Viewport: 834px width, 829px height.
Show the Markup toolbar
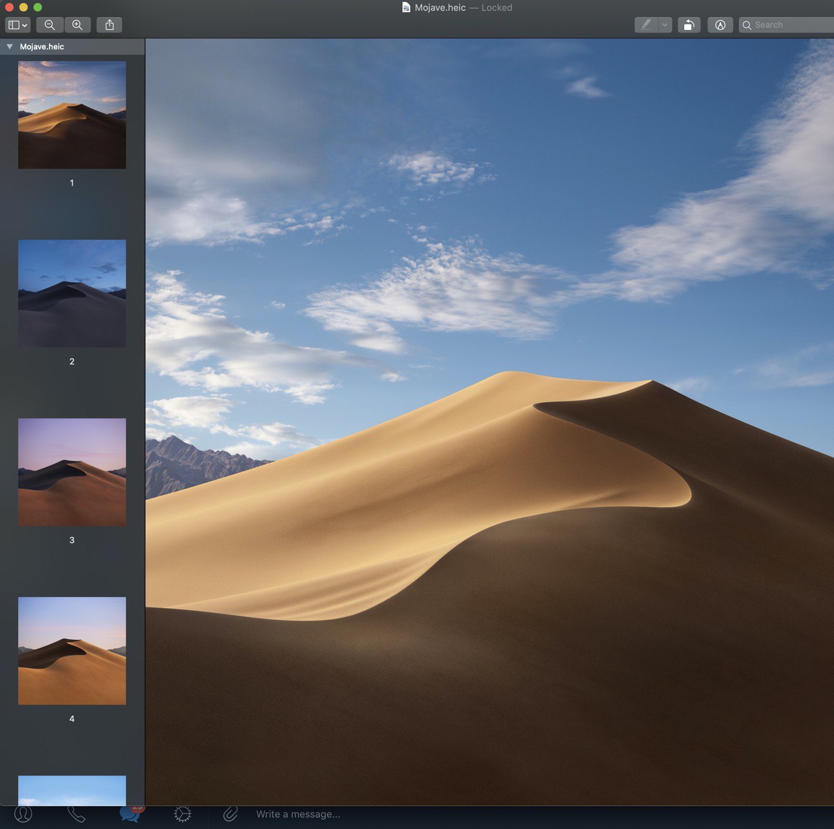coord(720,25)
